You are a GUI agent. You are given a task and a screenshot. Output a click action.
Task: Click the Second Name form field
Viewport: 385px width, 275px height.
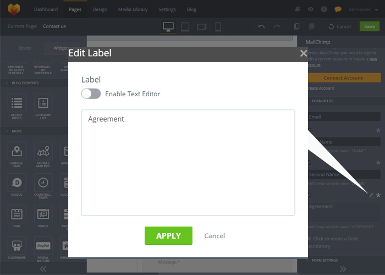tap(344, 174)
